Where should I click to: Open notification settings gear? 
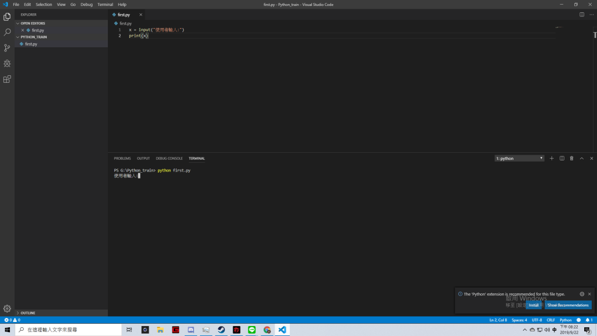point(582,294)
